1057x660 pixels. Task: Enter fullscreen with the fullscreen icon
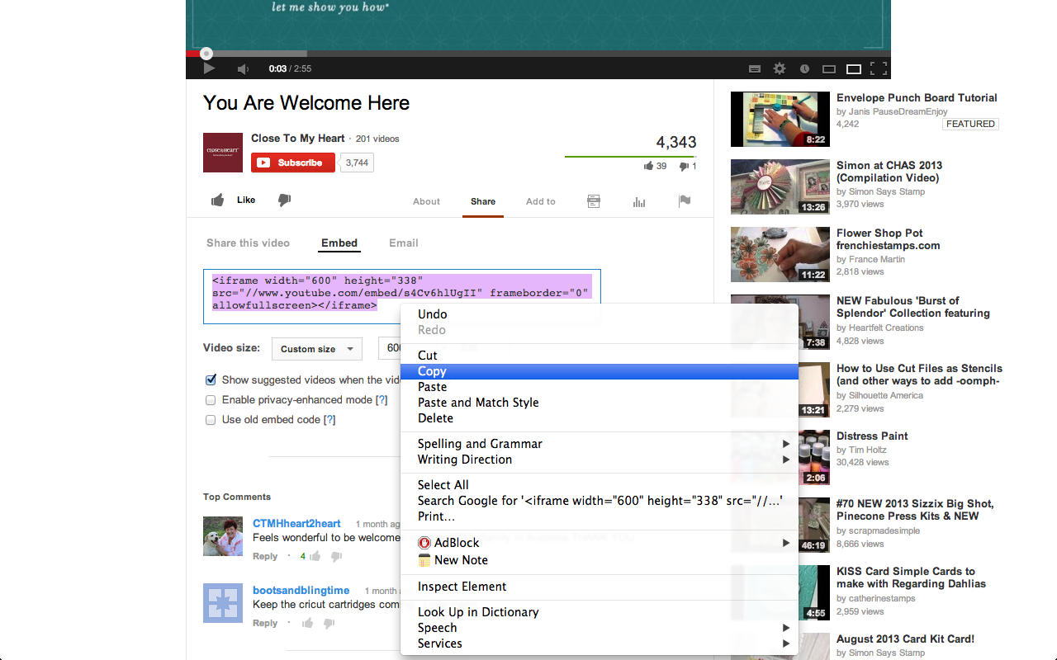pyautogui.click(x=879, y=69)
